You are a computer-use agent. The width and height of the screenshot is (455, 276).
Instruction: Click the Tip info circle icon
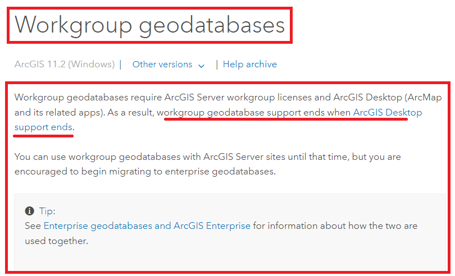coord(30,211)
